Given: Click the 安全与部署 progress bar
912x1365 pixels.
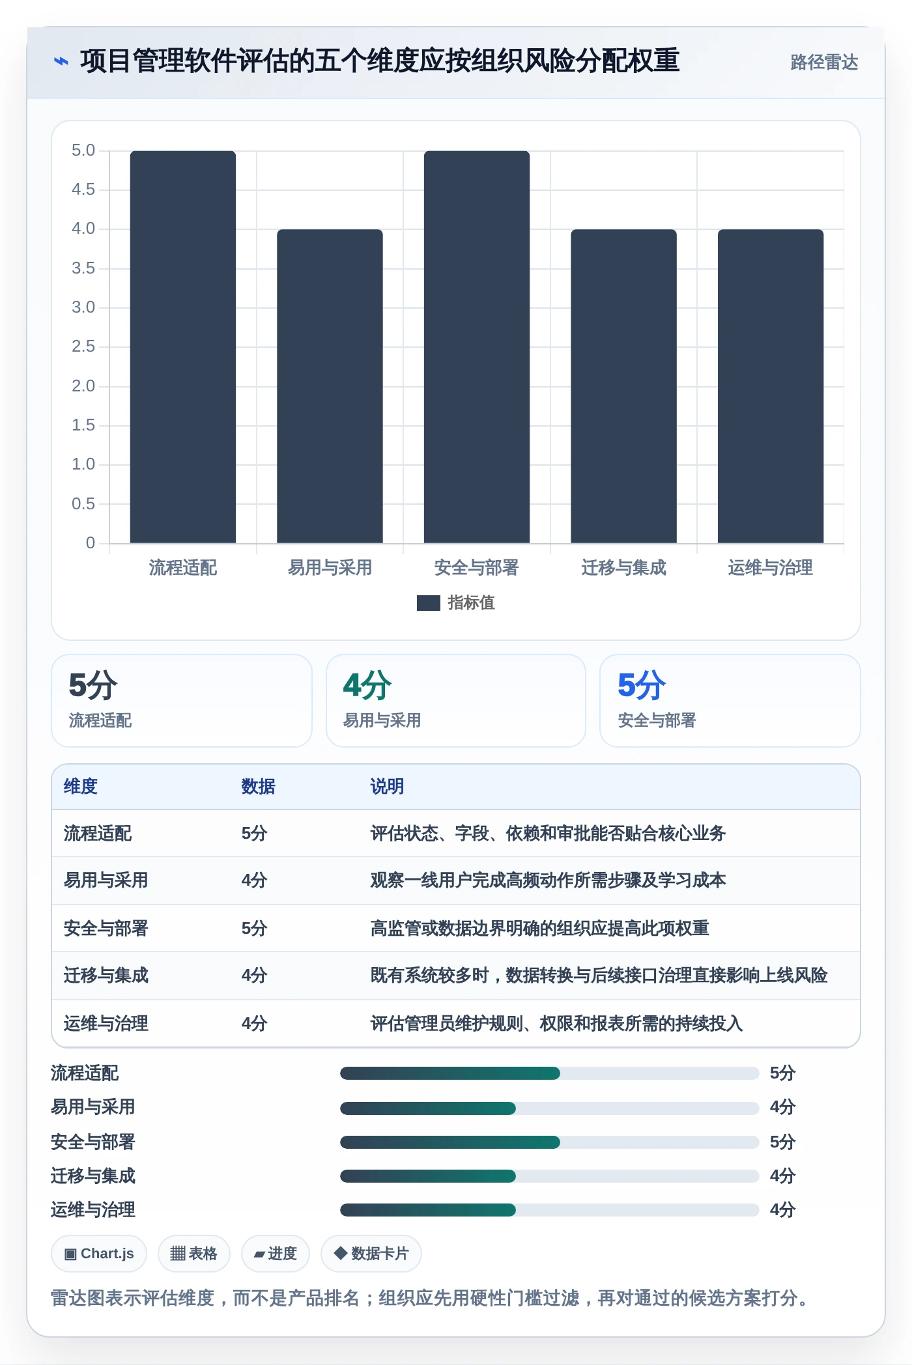Looking at the screenshot, I should (x=549, y=1142).
